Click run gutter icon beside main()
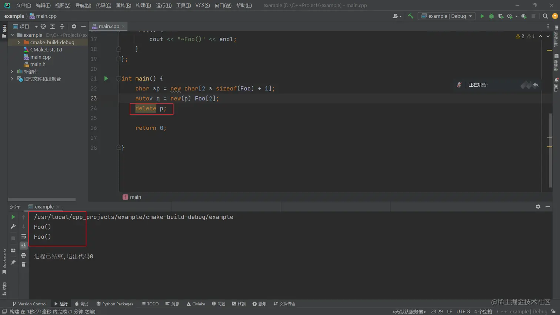The width and height of the screenshot is (560, 315). [106, 79]
